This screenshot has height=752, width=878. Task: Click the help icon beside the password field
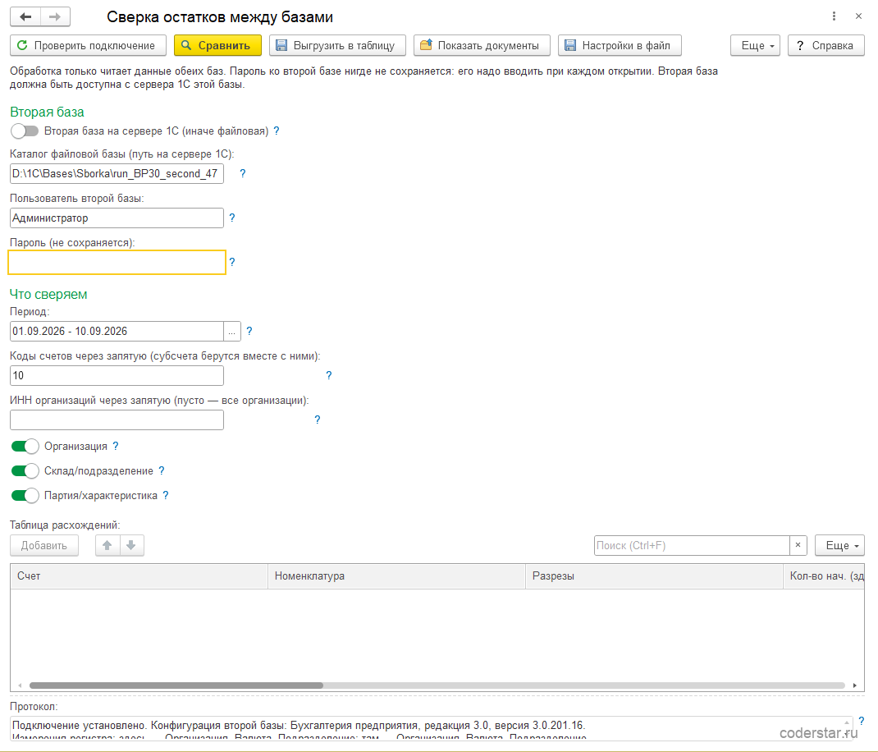coord(232,262)
